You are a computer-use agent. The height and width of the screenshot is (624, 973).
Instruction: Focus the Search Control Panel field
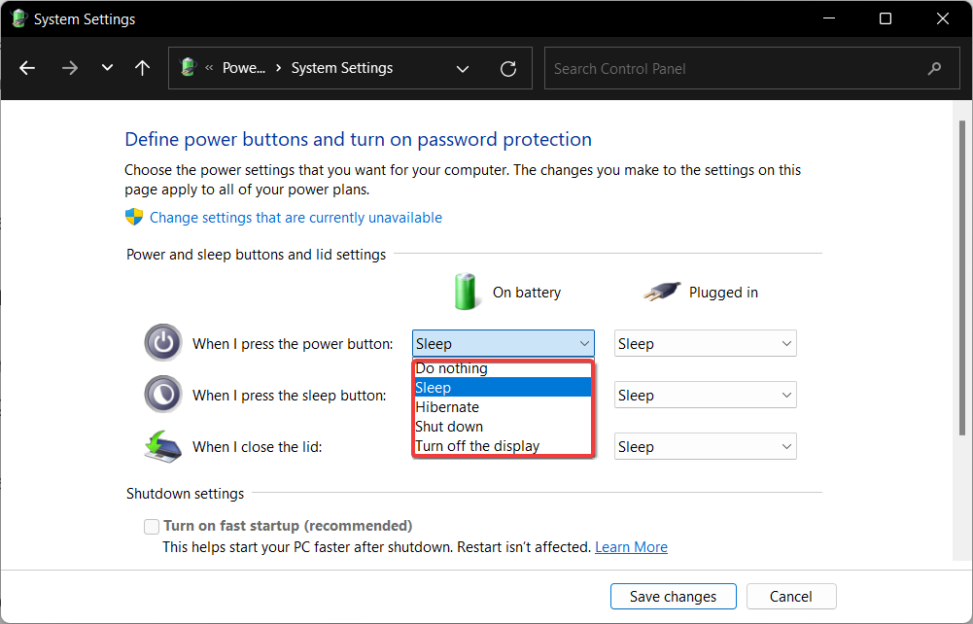click(x=752, y=69)
